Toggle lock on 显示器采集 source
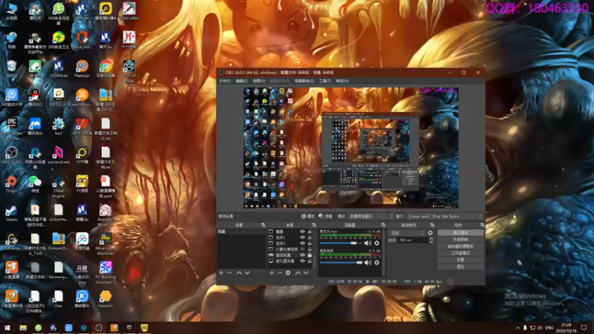 point(310,261)
